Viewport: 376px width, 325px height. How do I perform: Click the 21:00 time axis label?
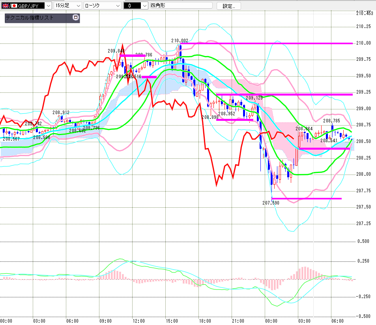pos(238,321)
